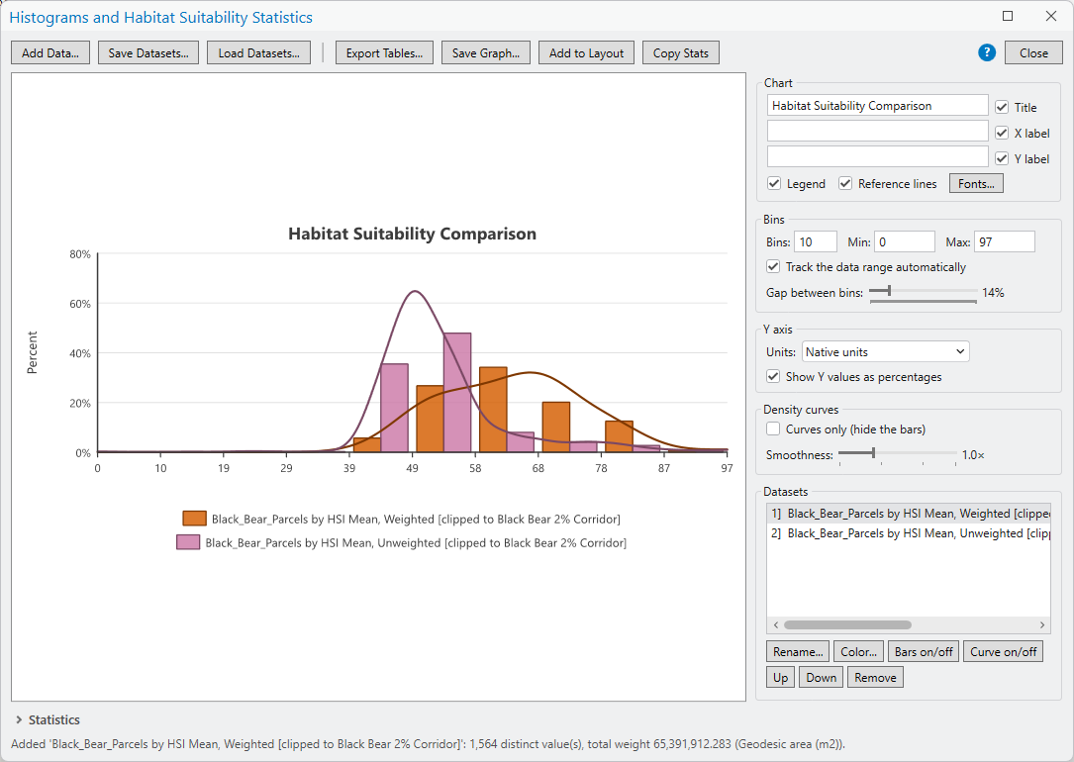Click Save Datasets button
Viewport: 1074px width, 762px height.
tap(147, 52)
